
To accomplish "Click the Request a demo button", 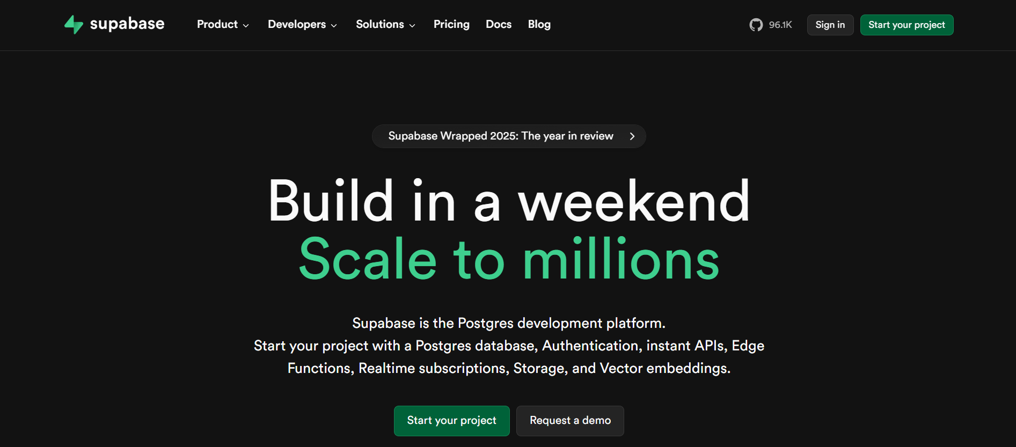I will 570,421.
